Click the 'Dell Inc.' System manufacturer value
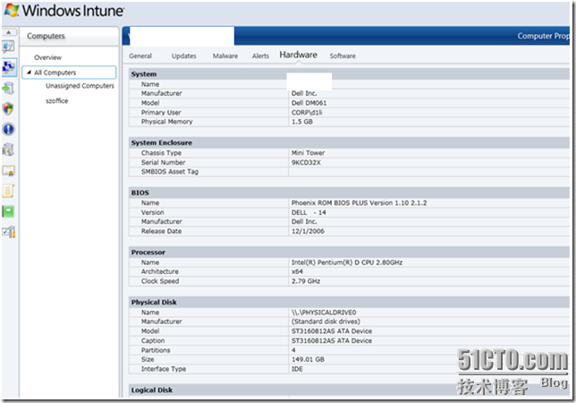The image size is (576, 403). pos(304,94)
